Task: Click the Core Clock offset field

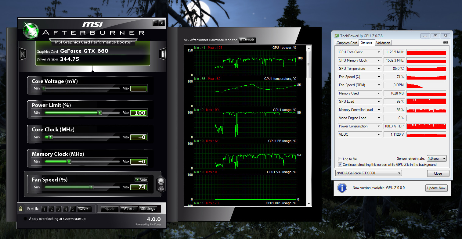Action: (139, 137)
